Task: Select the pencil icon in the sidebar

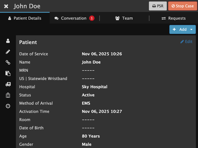Action: pyautogui.click(x=8, y=52)
